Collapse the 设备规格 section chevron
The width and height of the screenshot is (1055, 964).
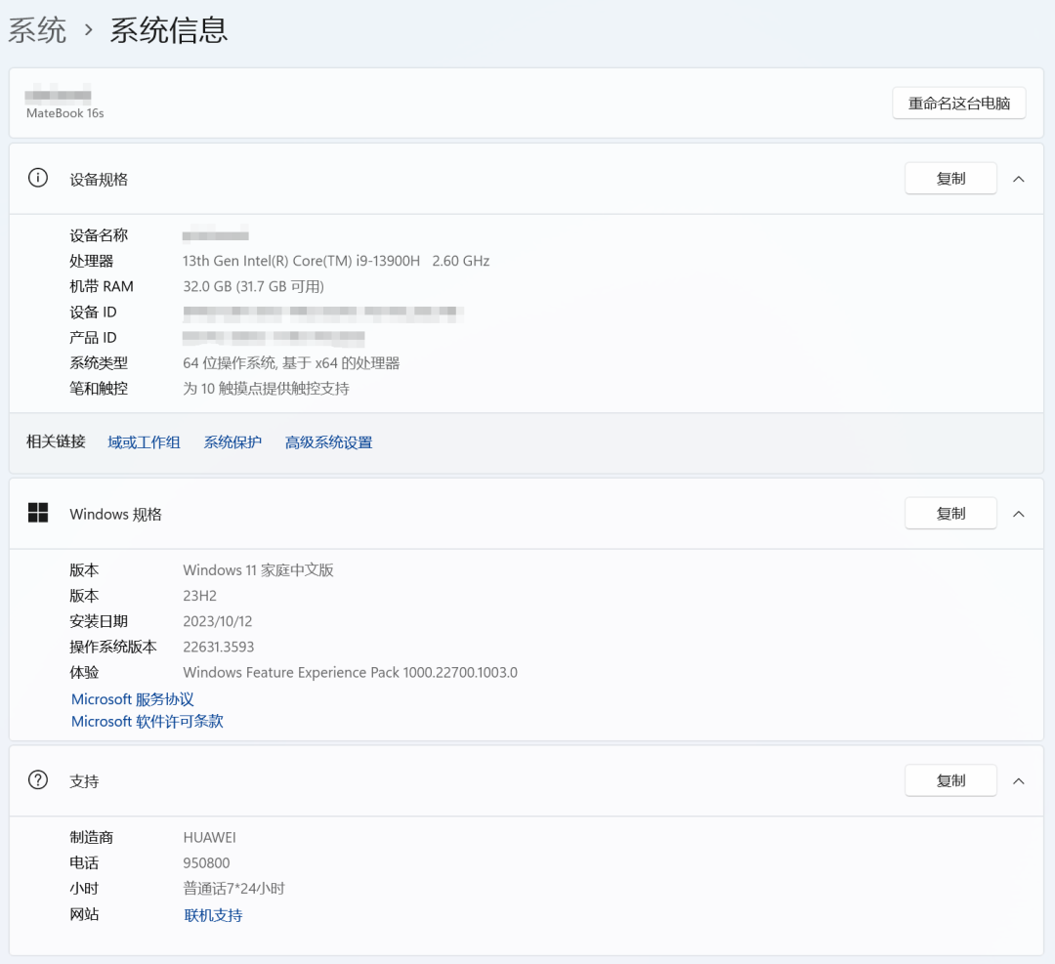[x=1019, y=179]
